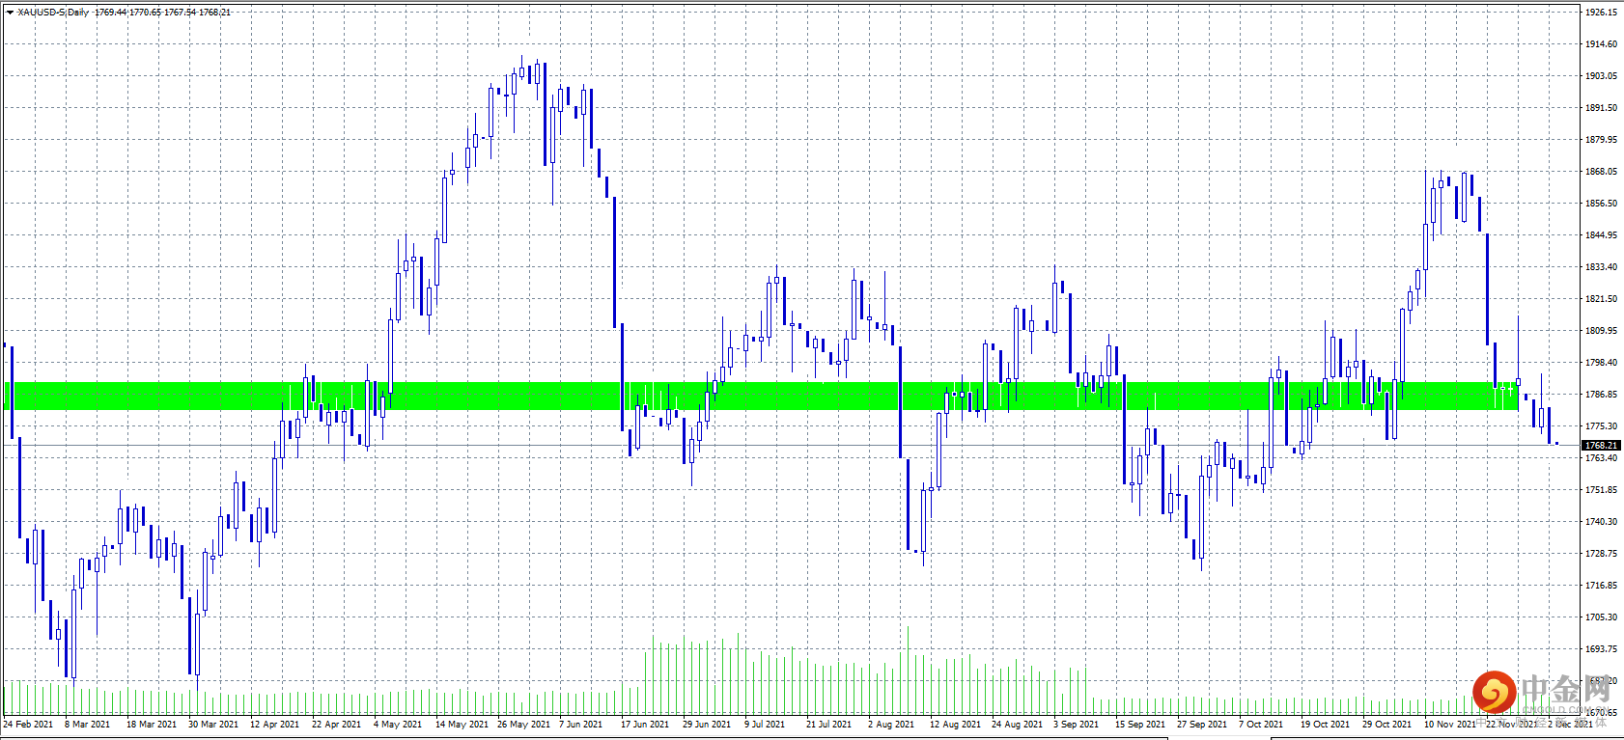
Task: Select the 24 Feb 2021 date label
Action: tap(28, 724)
